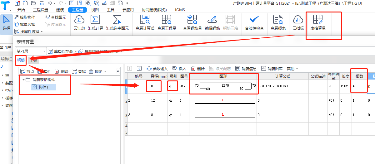375x164 pixels.
Task: Click formula cell 1270+70+70+60+60
Action: 283,86
